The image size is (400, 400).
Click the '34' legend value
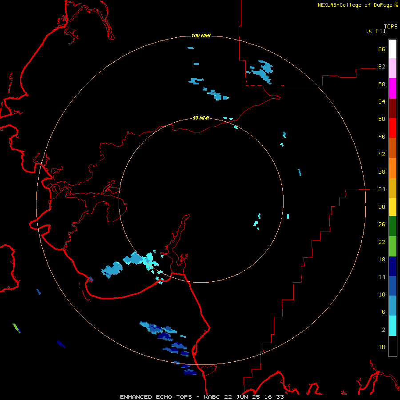pos(382,189)
